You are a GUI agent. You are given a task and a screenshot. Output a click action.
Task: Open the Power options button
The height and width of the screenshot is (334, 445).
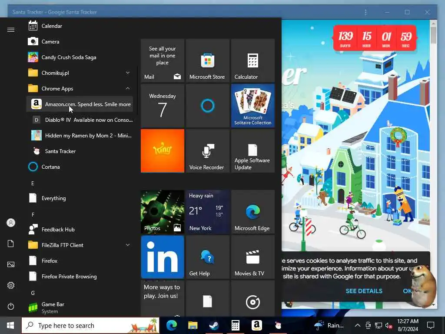point(11,306)
